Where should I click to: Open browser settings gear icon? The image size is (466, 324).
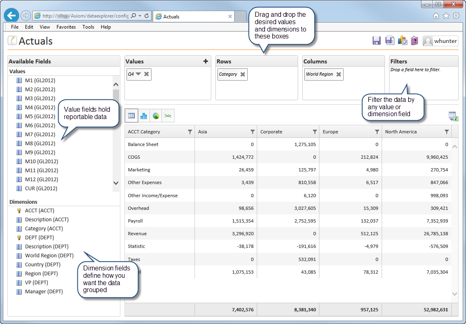tap(456, 16)
